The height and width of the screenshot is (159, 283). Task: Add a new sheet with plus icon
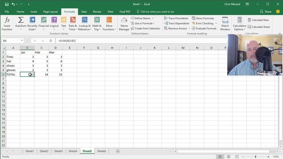pos(118,151)
